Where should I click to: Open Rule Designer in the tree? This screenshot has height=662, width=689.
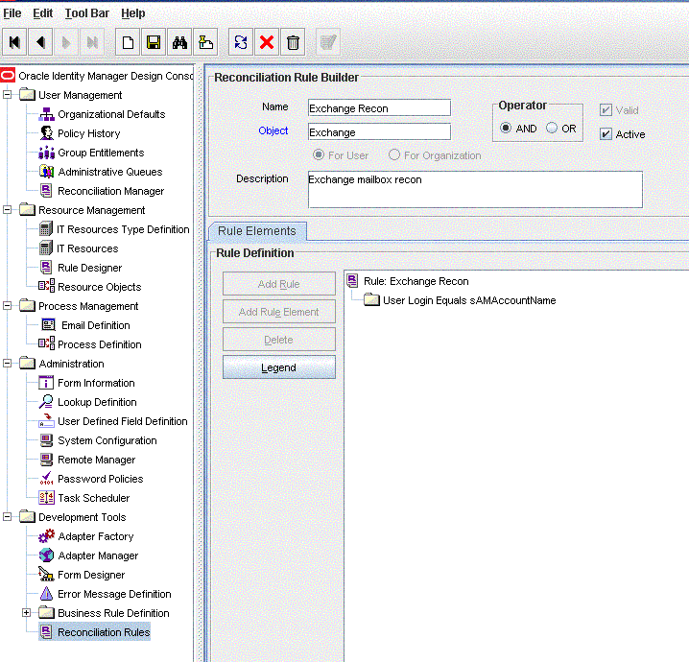(x=89, y=268)
